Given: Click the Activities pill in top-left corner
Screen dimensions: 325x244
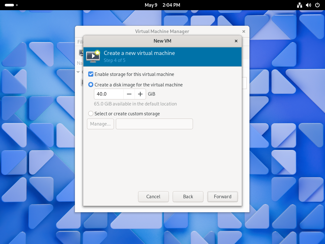Looking at the screenshot, I should coord(10,5).
